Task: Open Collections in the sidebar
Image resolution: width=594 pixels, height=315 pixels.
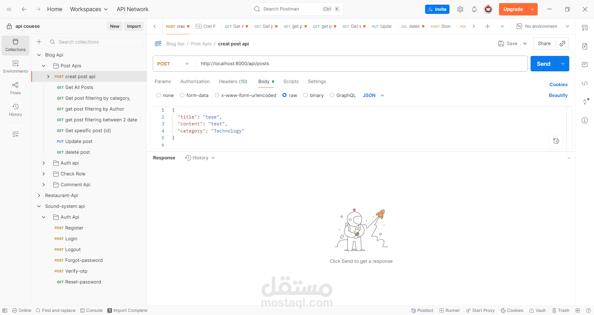Action: [x=15, y=45]
